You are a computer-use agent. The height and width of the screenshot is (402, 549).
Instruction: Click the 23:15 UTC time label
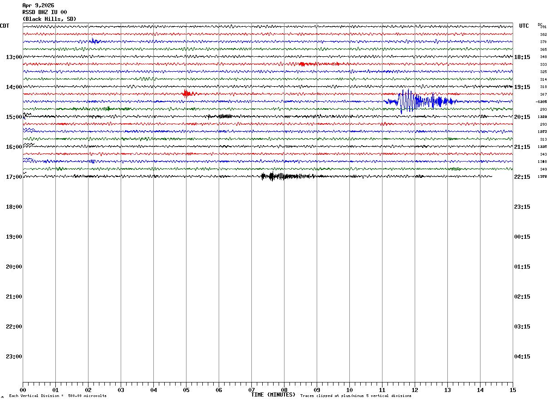522,207
